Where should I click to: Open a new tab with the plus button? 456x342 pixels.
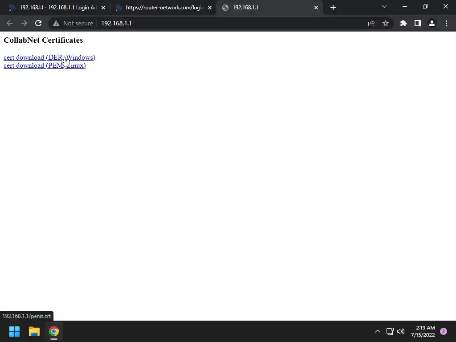pyautogui.click(x=333, y=8)
